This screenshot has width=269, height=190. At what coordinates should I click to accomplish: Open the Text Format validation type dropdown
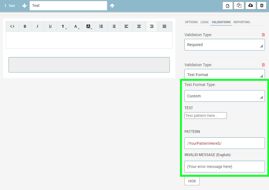(225, 74)
